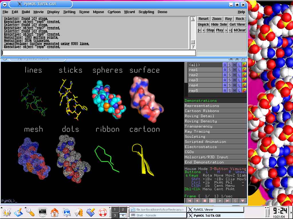
Task: Open the Cartoon menu
Action: (114, 12)
